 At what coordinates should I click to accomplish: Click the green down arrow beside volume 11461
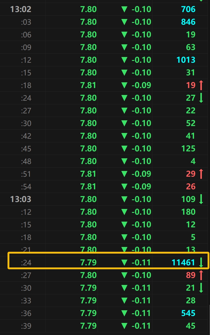point(201,262)
